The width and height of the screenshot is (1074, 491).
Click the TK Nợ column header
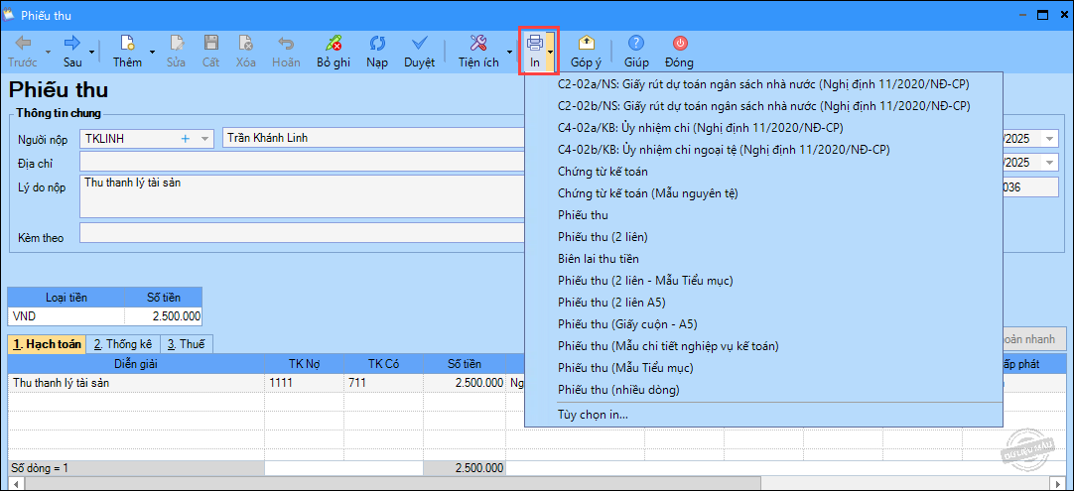[304, 364]
